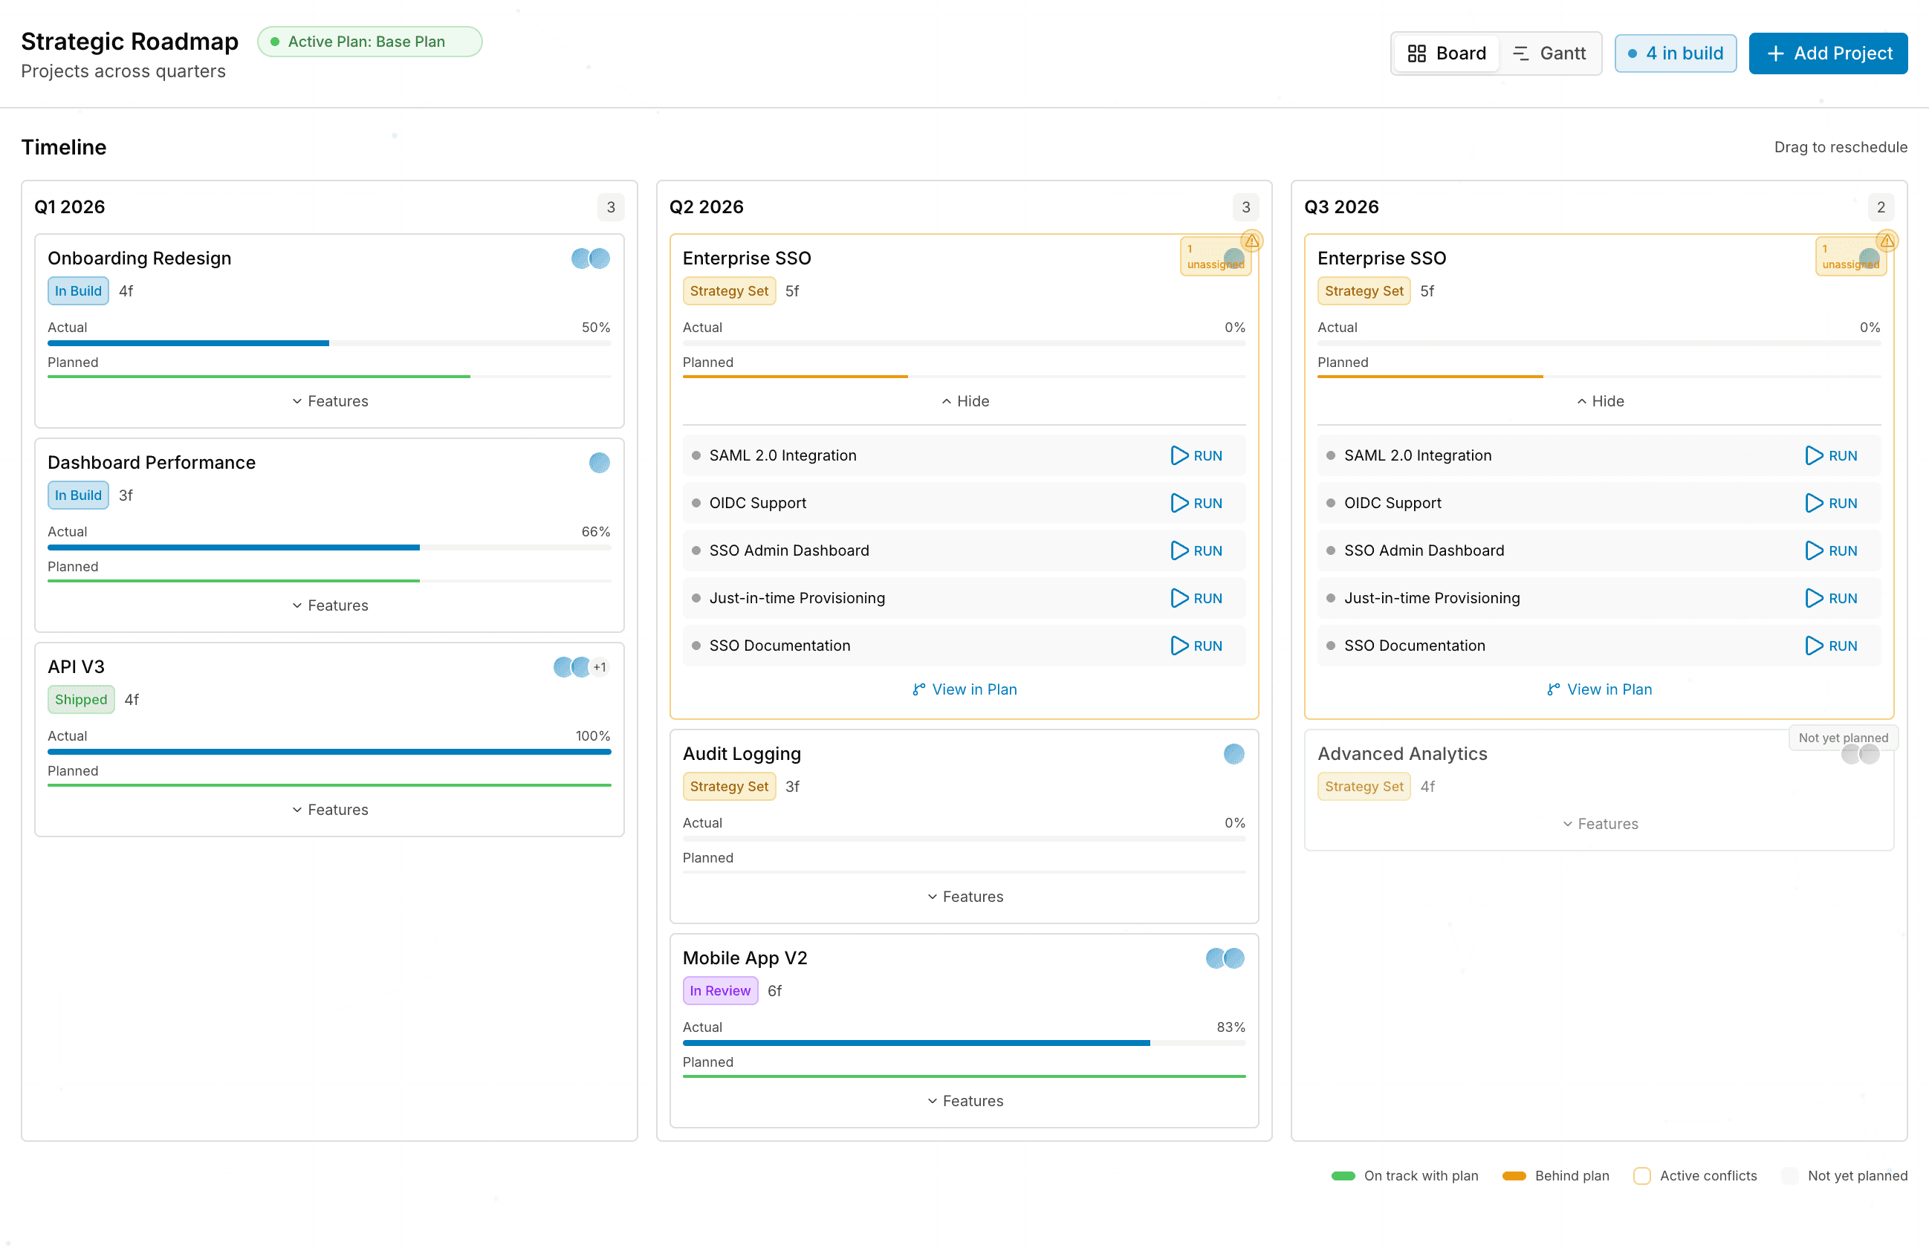Click the +1 avatar badge on API V3
1929x1251 pixels.
pos(600,667)
